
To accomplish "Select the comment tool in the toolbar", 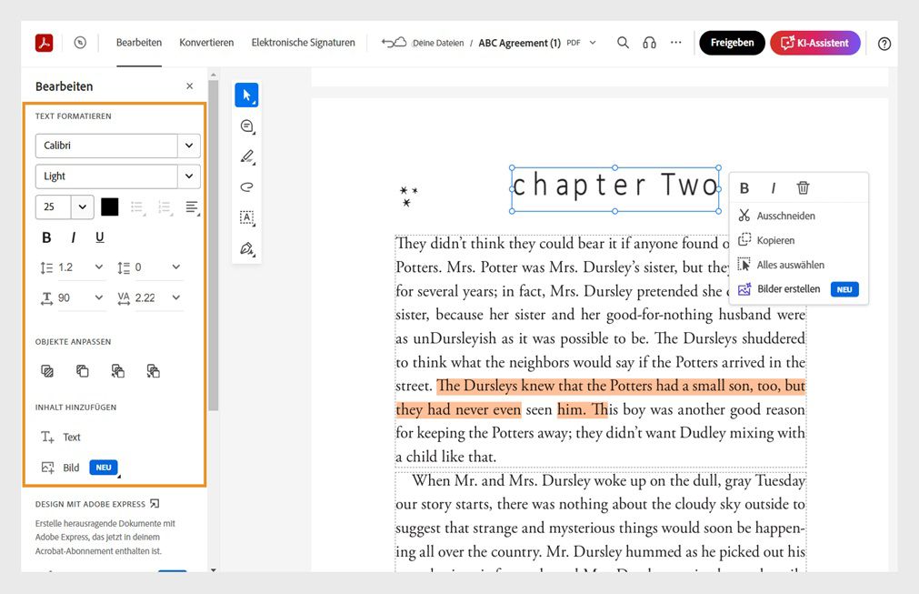I will coord(246,126).
